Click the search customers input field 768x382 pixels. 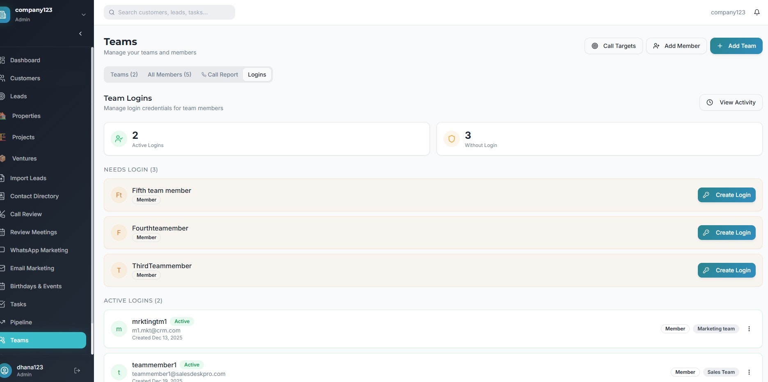(x=169, y=12)
